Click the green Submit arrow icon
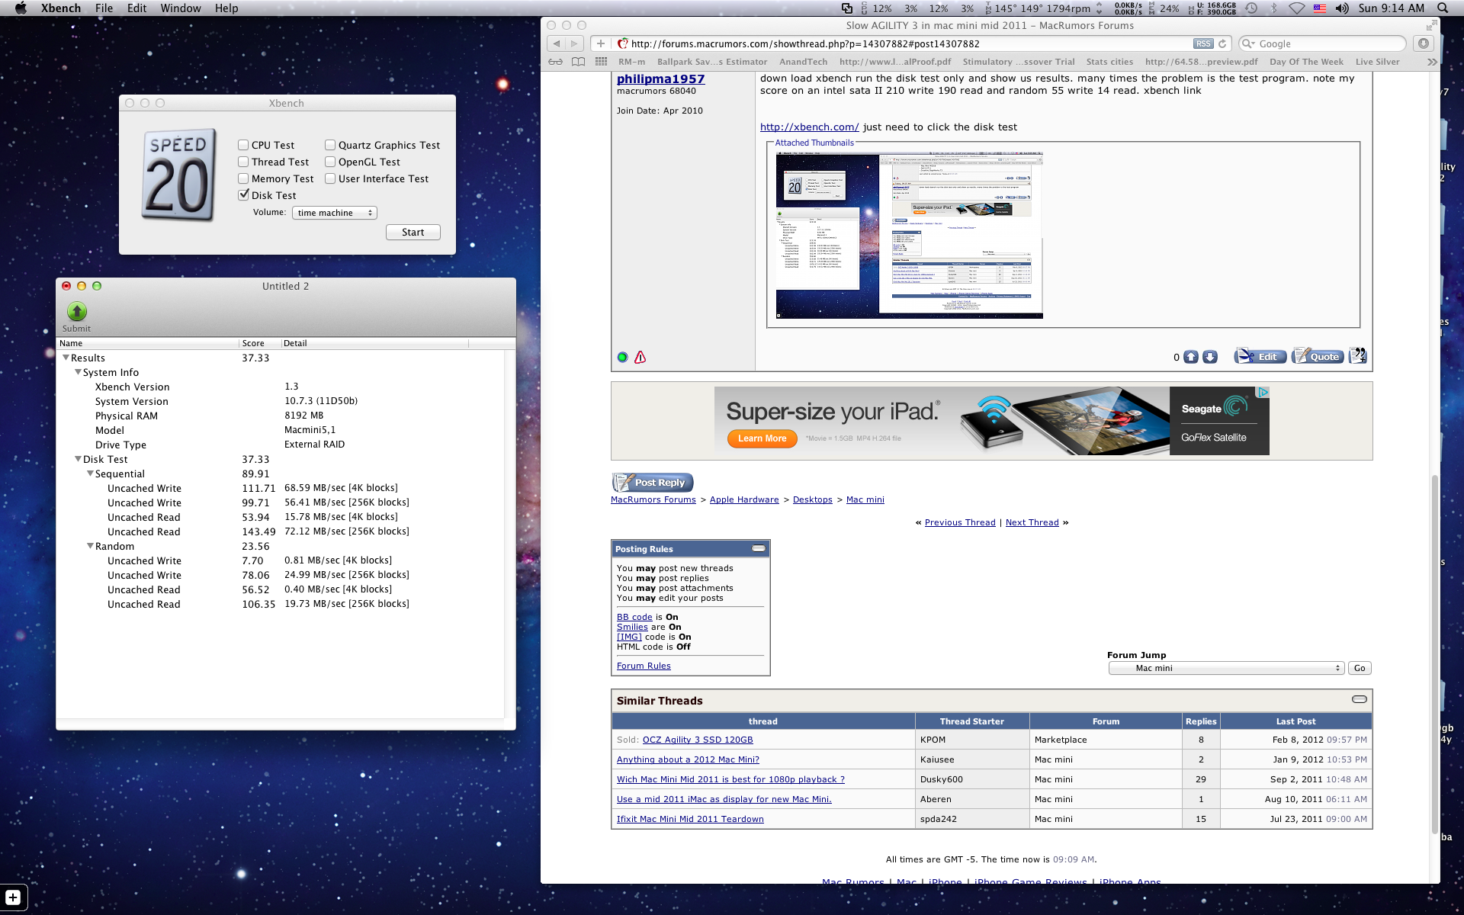Viewport: 1464px width, 915px height. click(77, 311)
